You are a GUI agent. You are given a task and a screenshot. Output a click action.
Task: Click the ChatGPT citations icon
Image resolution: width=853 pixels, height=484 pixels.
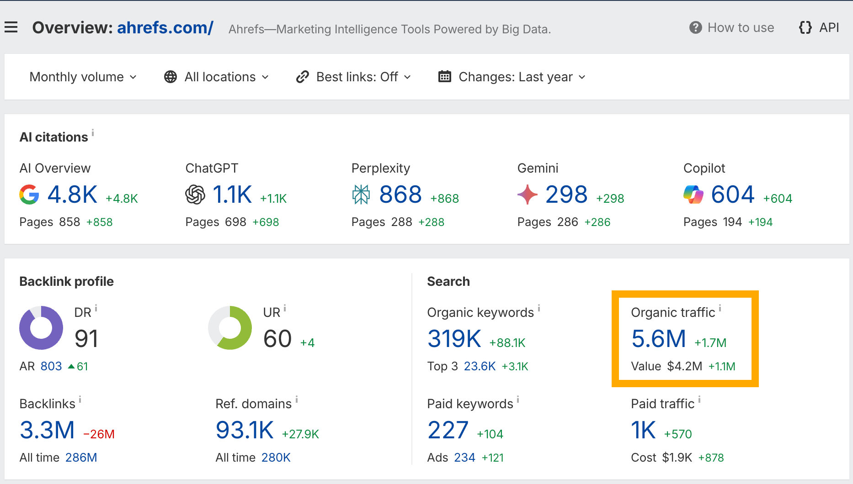pyautogui.click(x=196, y=195)
